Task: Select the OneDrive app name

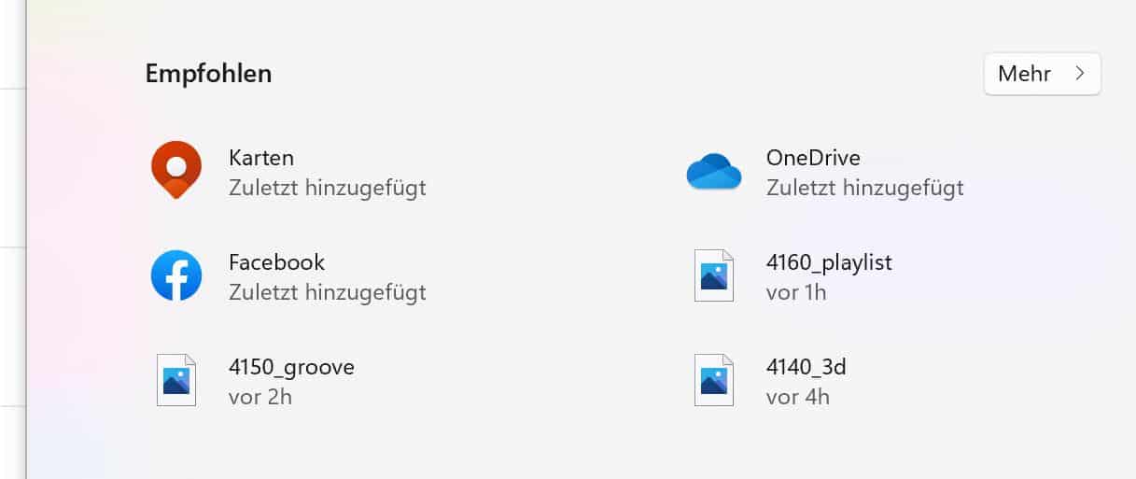Action: click(813, 158)
